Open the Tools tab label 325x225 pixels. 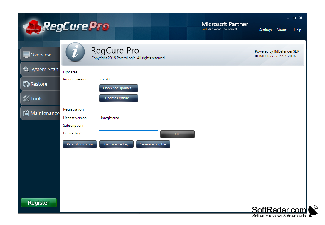[36, 99]
